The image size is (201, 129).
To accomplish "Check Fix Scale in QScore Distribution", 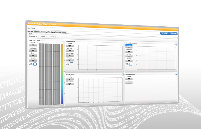I will pos(131,64).
